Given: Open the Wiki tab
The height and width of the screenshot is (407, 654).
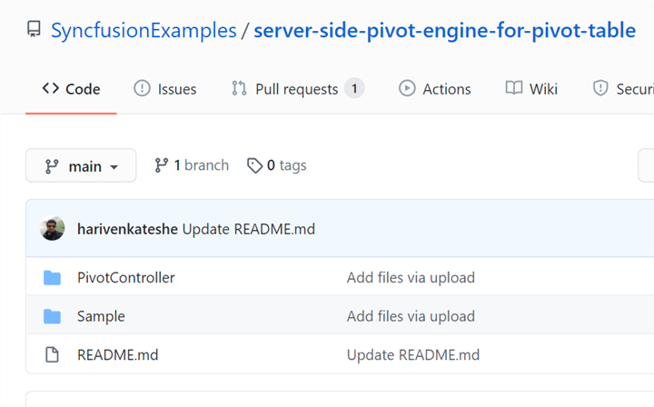Looking at the screenshot, I should click(532, 89).
